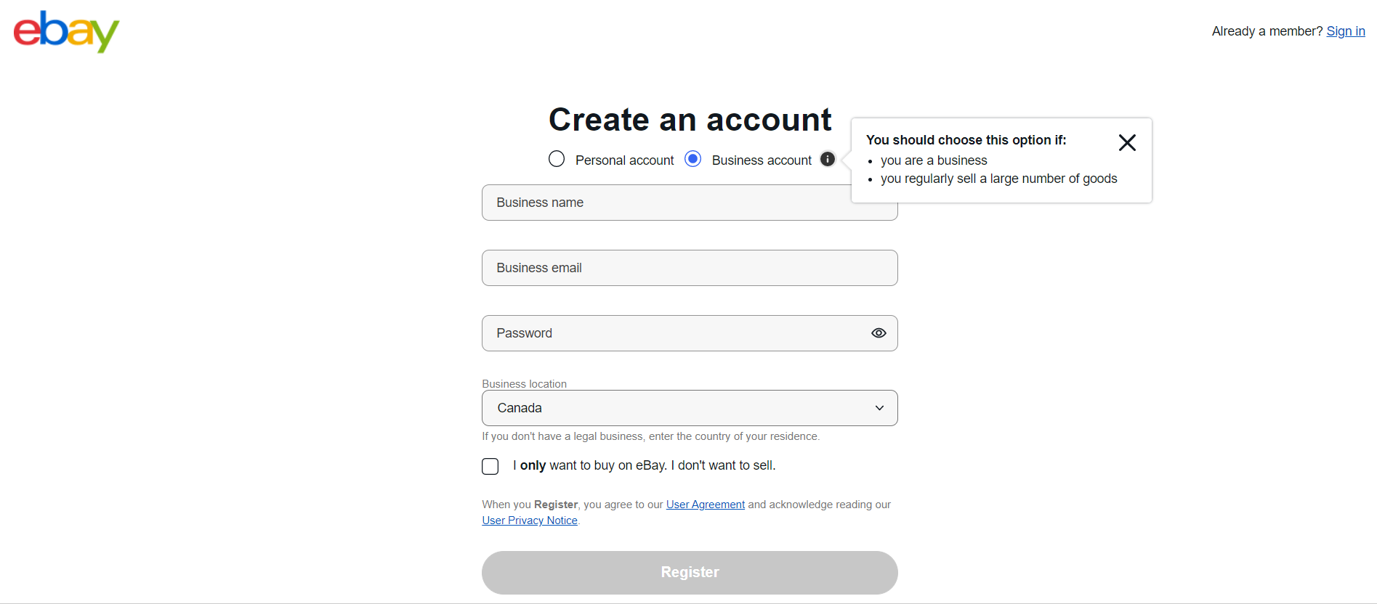Image resolution: width=1377 pixels, height=604 pixels.
Task: Open the User Privacy Notice link
Action: pyautogui.click(x=530, y=521)
